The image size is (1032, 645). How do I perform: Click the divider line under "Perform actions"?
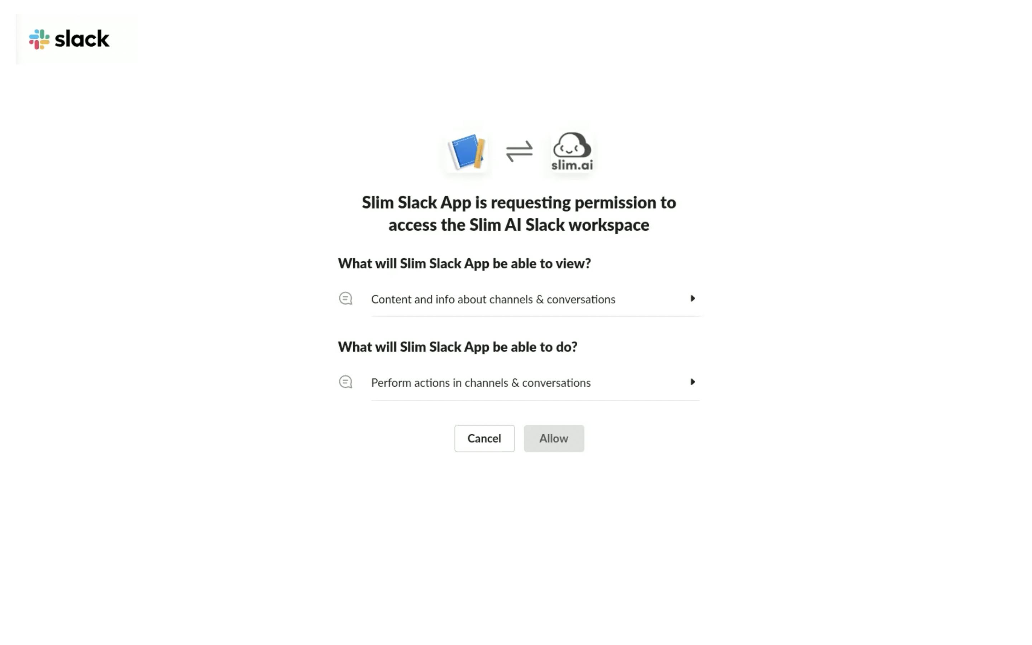pos(536,400)
